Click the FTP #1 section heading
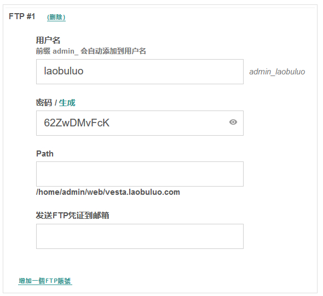 pyautogui.click(x=22, y=16)
